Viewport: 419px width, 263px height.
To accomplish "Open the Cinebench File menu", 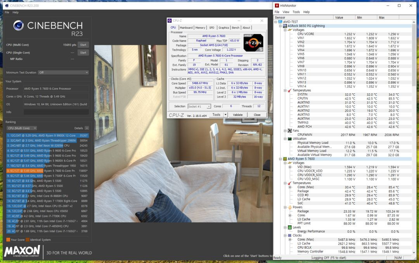I will click(7, 12).
